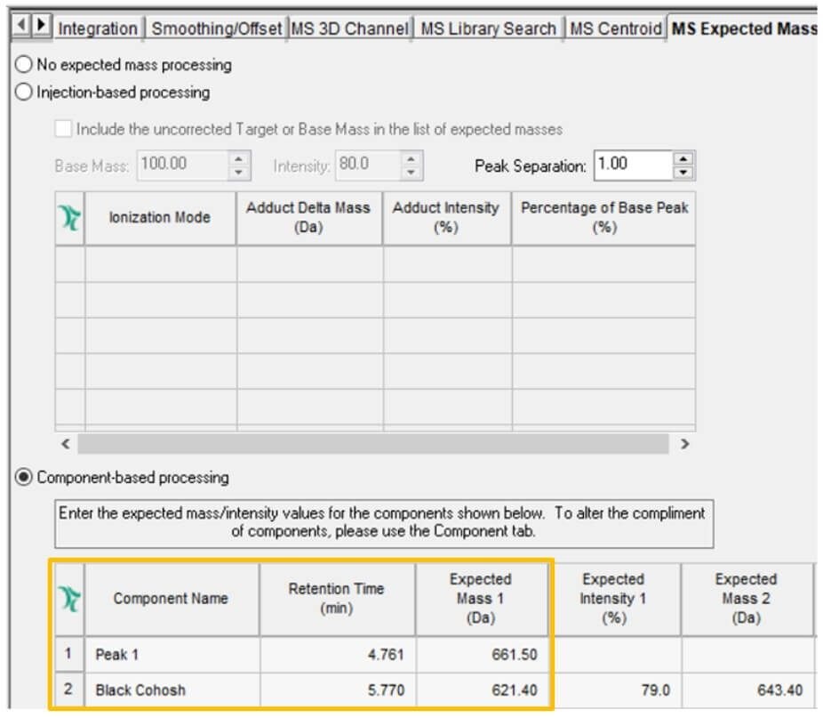Image resolution: width=823 pixels, height=718 pixels.
Task: Open the MS Library Search tab
Action: 488,28
